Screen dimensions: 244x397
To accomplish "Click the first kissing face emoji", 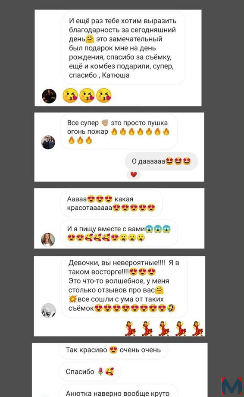I will [x=70, y=95].
